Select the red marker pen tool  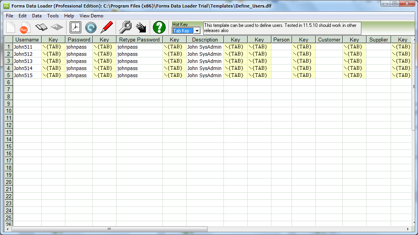pos(106,27)
